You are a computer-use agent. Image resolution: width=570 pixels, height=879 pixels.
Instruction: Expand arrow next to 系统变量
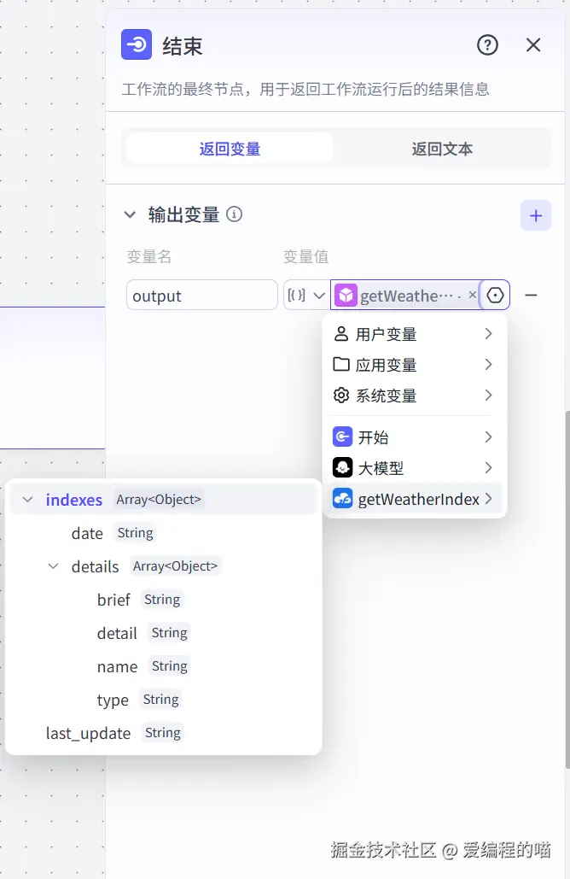click(488, 396)
